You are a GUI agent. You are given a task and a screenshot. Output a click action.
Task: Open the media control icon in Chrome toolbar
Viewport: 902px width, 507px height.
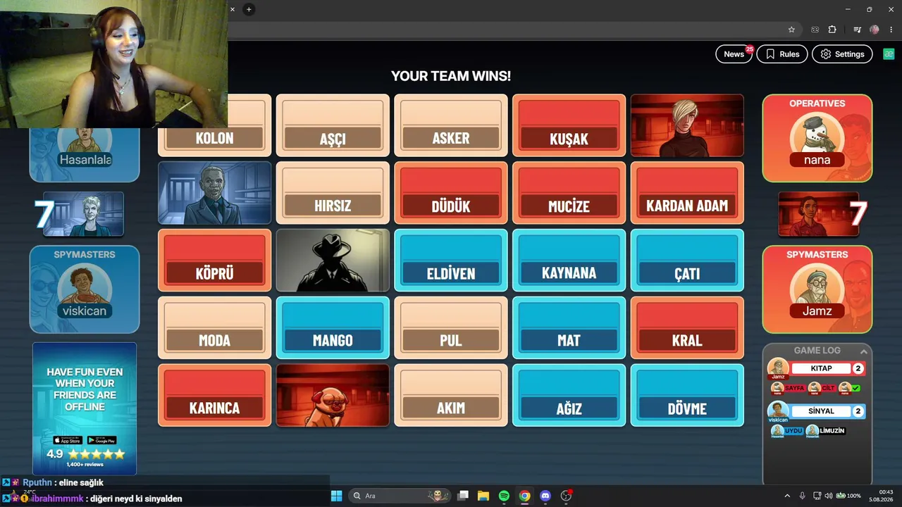857,30
